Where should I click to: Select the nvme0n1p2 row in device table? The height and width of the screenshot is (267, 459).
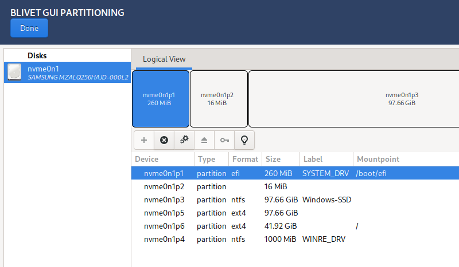click(x=164, y=186)
